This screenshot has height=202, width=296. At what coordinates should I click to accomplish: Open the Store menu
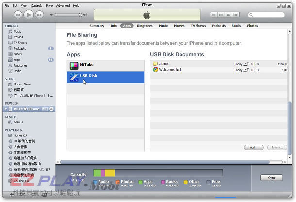point(49,6)
